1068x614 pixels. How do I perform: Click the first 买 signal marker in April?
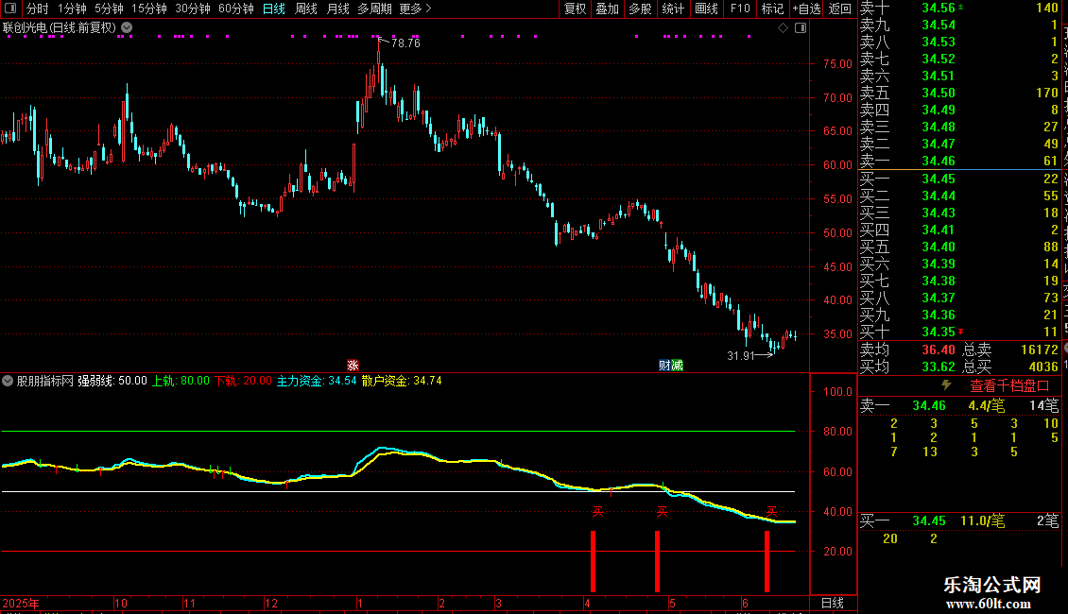point(597,511)
